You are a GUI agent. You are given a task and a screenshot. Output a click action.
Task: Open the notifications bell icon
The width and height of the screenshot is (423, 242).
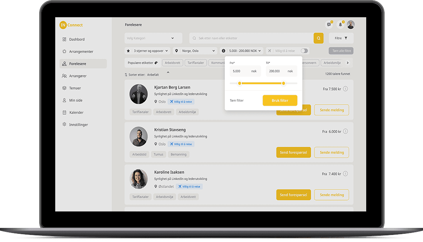340,25
